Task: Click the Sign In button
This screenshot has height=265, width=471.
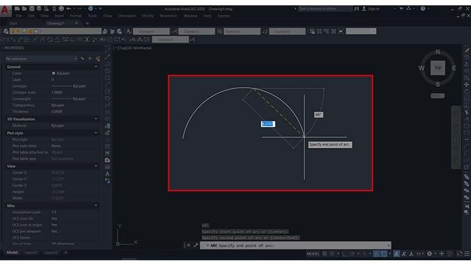Action: (x=371, y=9)
